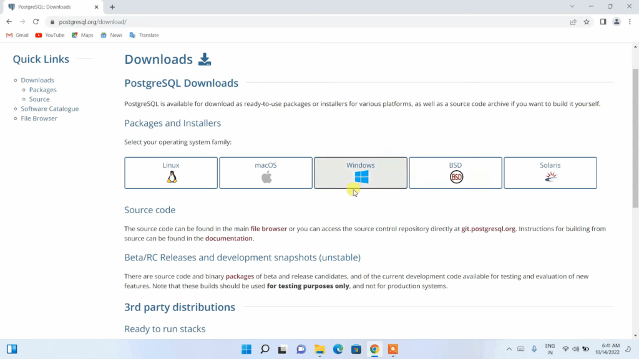This screenshot has width=639, height=359.
Task: Open Chrome's three-dot menu
Action: click(x=630, y=22)
